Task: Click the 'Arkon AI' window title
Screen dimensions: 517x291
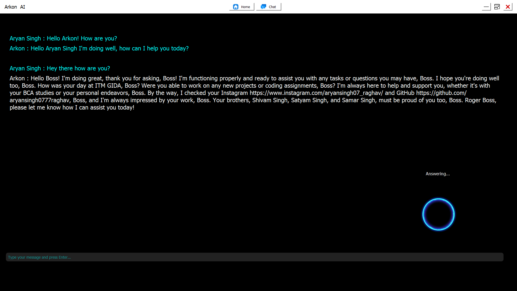Action: tap(15, 7)
